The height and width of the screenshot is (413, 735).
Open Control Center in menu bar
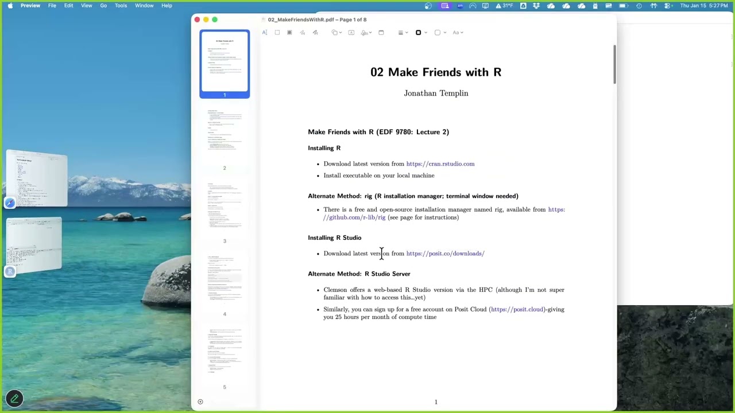pyautogui.click(x=667, y=6)
